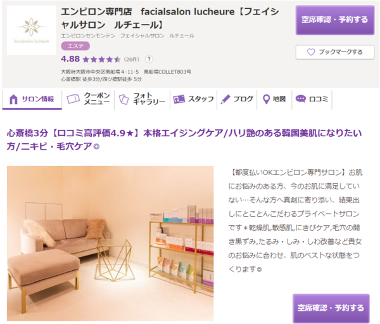Click the photo gallery cards icon

point(124,100)
